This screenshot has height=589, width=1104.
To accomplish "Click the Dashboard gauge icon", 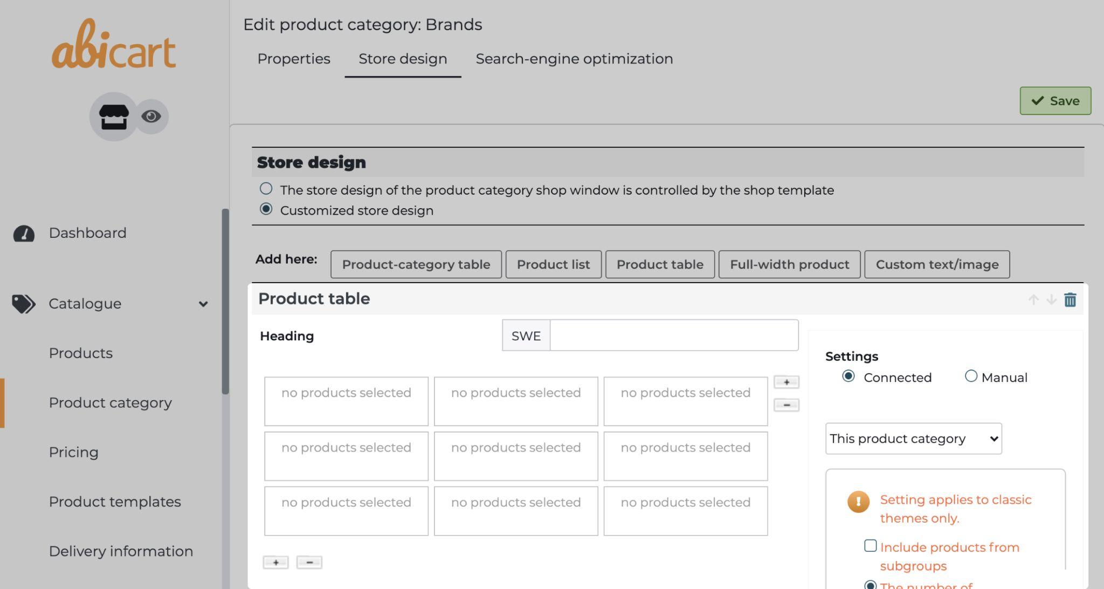I will [x=24, y=234].
